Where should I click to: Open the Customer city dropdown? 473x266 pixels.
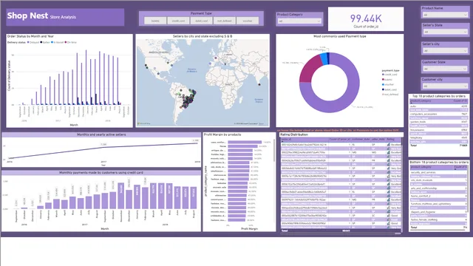tap(445, 86)
